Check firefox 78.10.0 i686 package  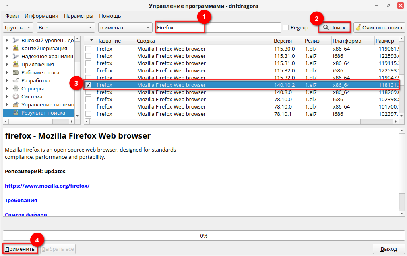tap(88, 100)
